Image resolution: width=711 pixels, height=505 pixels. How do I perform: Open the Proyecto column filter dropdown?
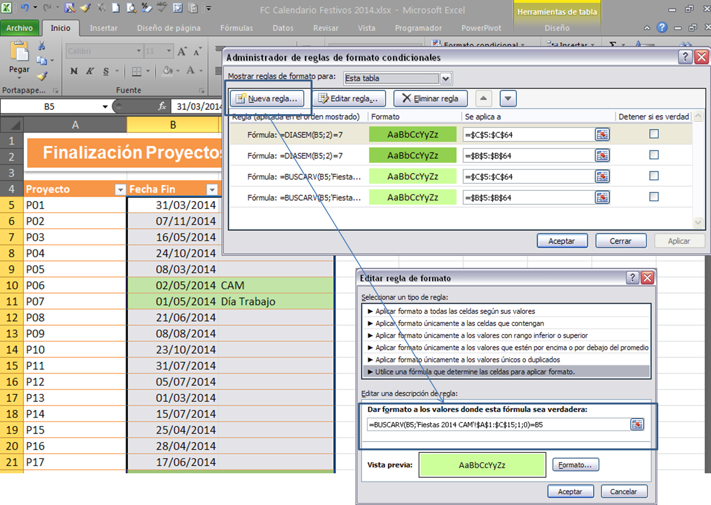120,190
